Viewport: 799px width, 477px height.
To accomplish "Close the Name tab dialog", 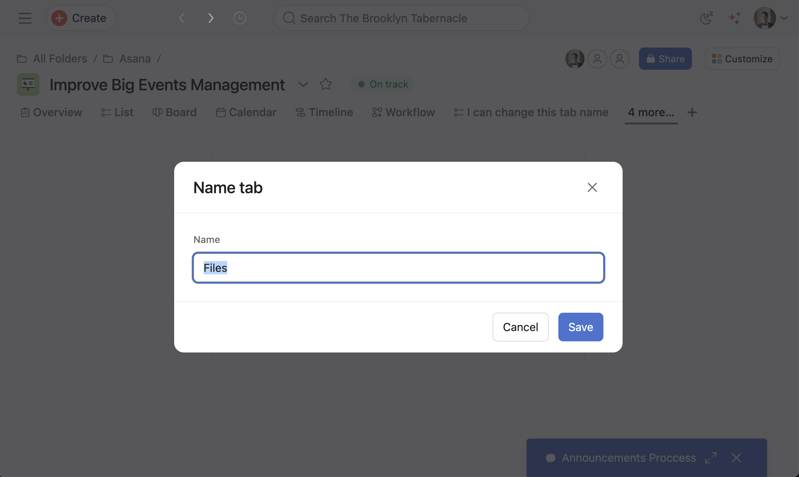I will tap(592, 187).
